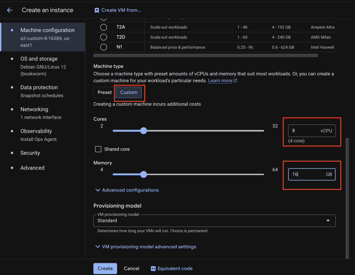Select the T2D machine series radio button
Image resolution: width=355 pixels, height=275 pixels.
point(103,37)
